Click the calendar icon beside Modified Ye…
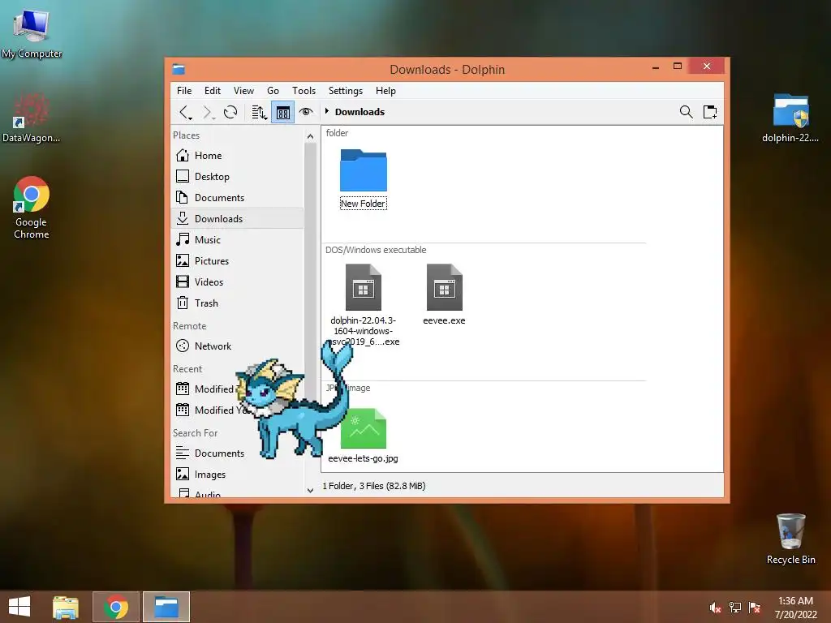 [183, 410]
